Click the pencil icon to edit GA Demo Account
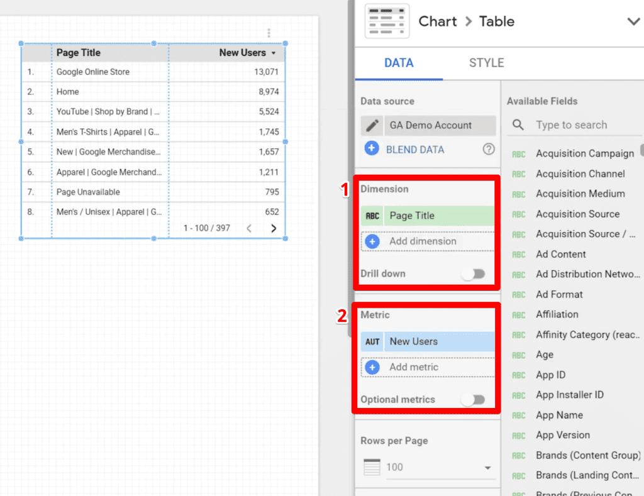 click(372, 125)
